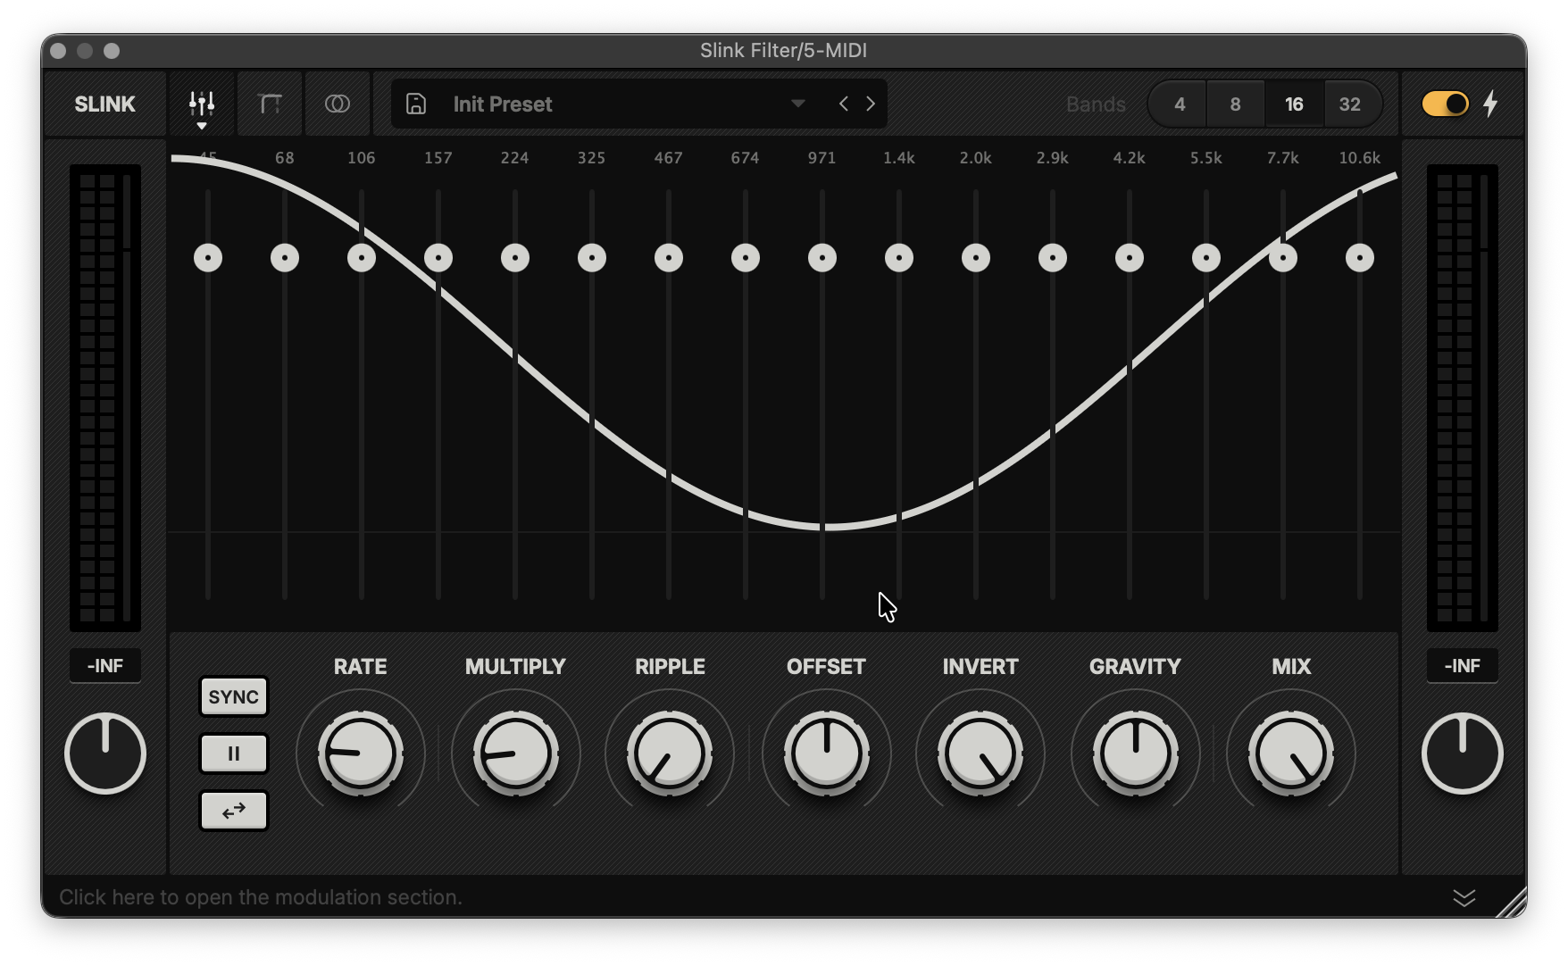Image resolution: width=1568 pixels, height=966 pixels.
Task: Click the right -INF output level readout
Action: click(1463, 666)
